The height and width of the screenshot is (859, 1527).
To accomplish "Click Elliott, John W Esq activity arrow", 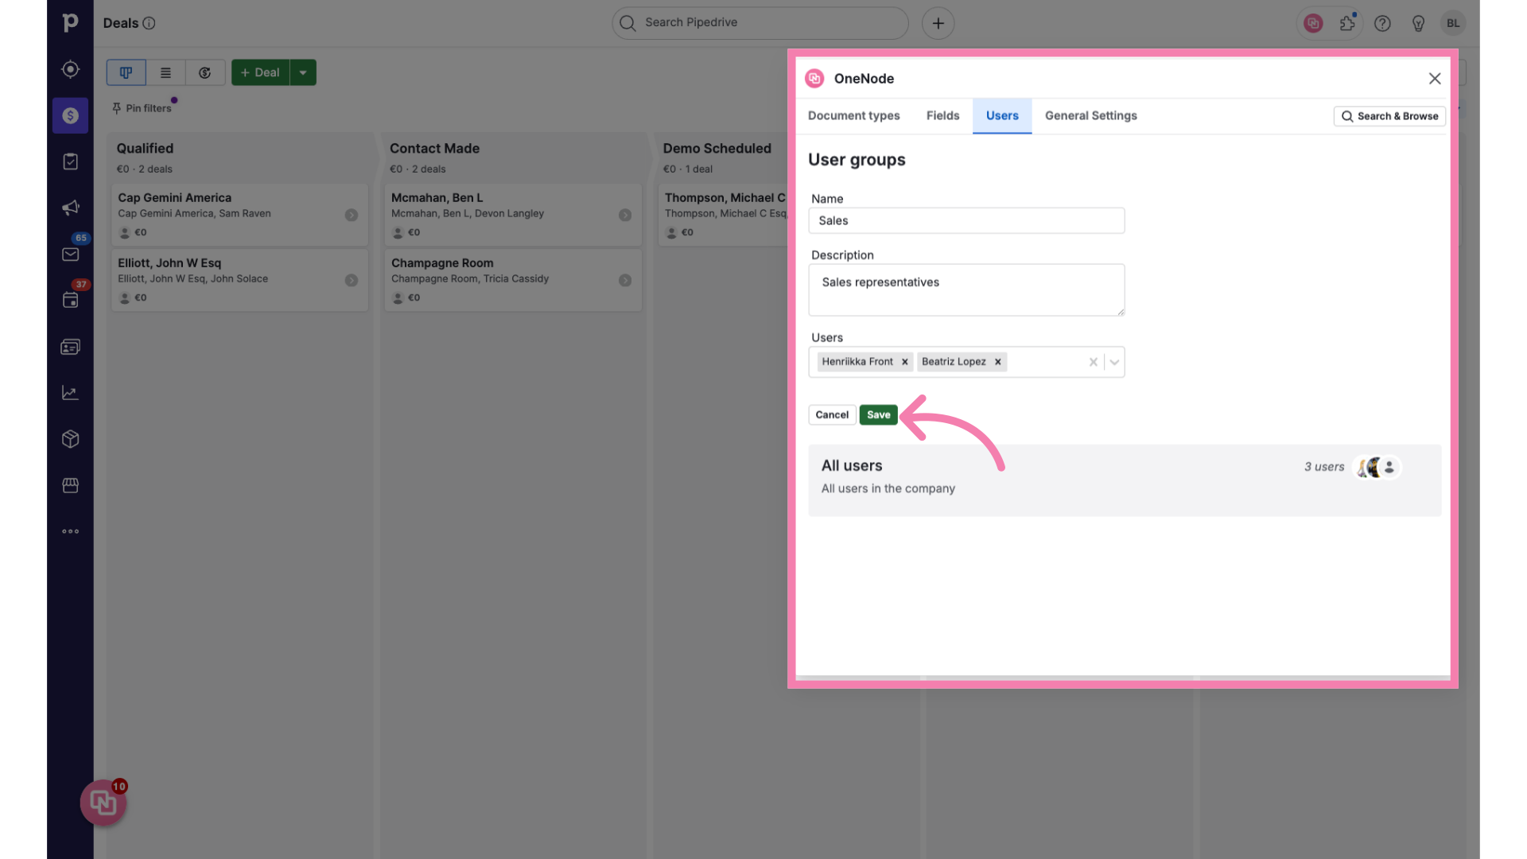I will point(352,280).
